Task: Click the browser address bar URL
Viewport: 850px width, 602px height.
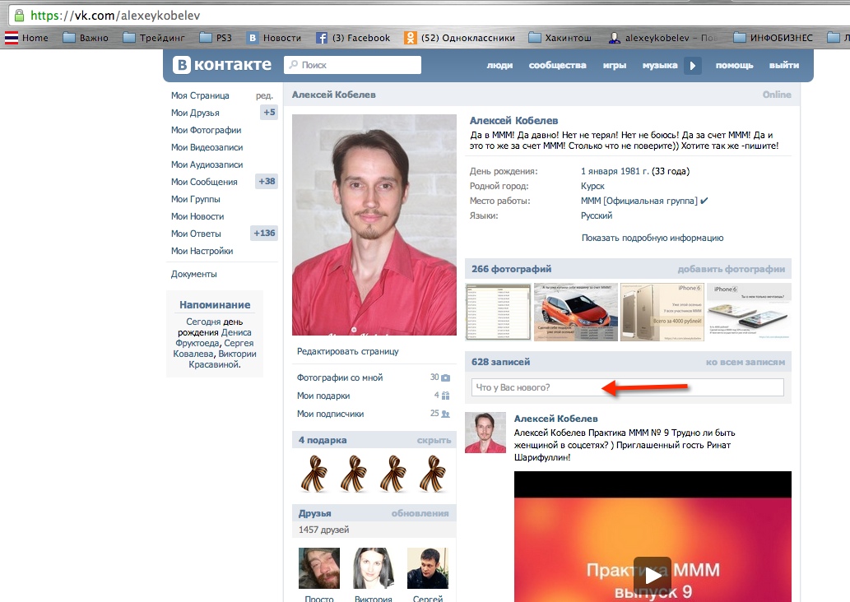Action: point(115,15)
